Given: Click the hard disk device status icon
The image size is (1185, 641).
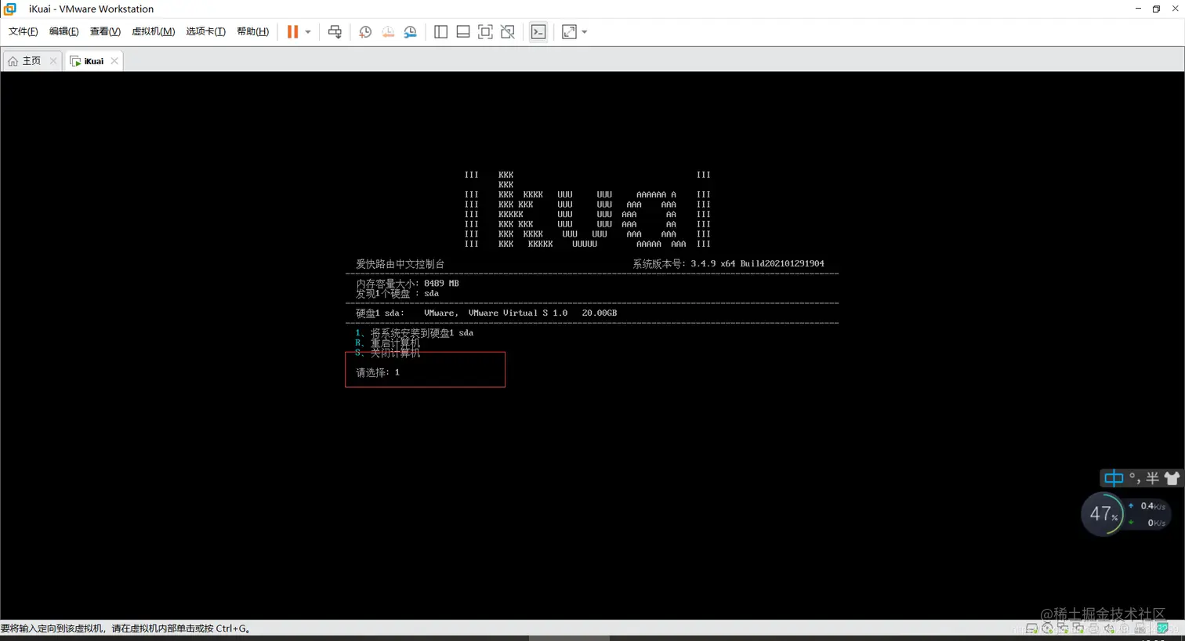Looking at the screenshot, I should [x=1031, y=628].
